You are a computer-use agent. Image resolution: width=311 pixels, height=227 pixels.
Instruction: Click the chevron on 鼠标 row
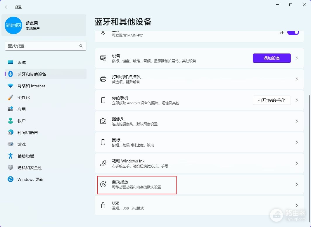coord(297,142)
